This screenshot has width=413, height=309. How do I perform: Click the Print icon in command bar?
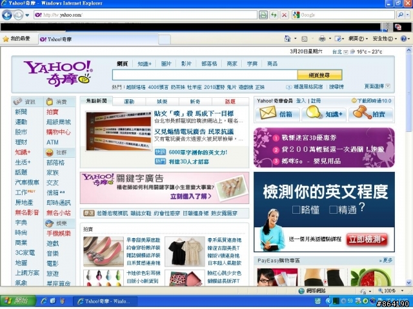pos(322,39)
